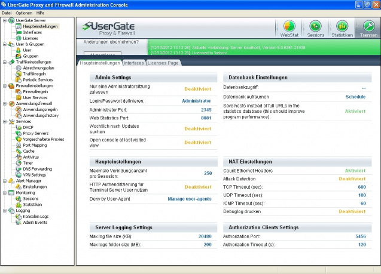This screenshot has height=274, width=381.
Task: Toggle Debuglog drucken Deaktiviert value
Action: pos(352,211)
